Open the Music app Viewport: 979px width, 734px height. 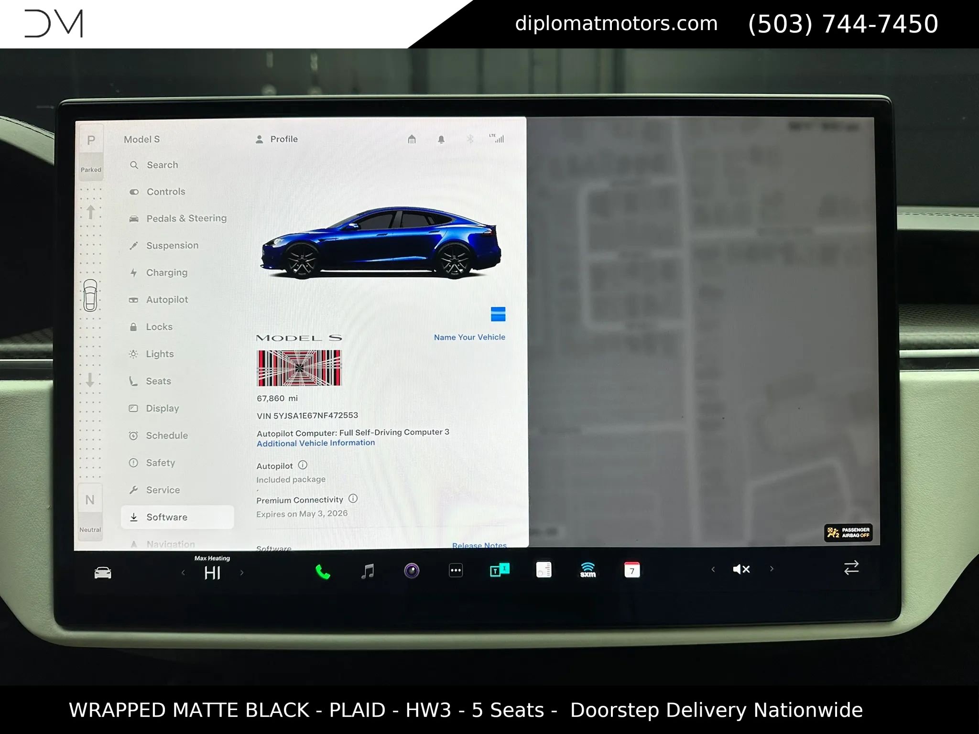367,571
